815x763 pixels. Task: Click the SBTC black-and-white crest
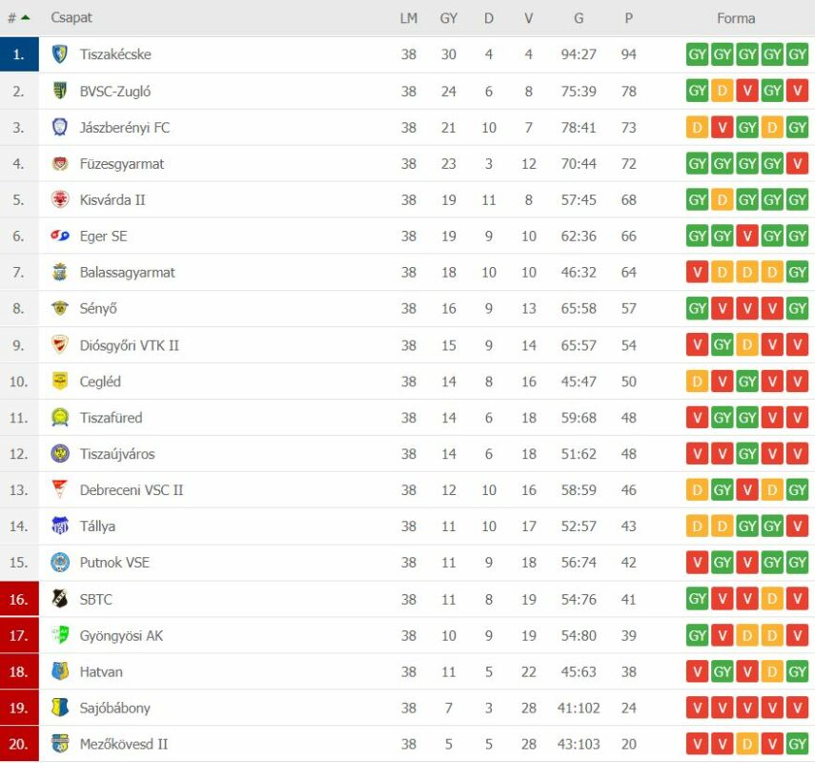pos(60,599)
